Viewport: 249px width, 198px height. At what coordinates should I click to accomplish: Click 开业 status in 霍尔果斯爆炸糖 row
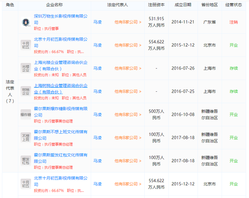(x=234, y=115)
